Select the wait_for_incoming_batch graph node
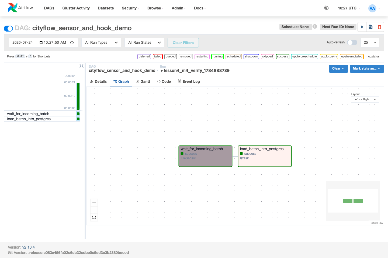This screenshot has width=388, height=258. point(205,156)
